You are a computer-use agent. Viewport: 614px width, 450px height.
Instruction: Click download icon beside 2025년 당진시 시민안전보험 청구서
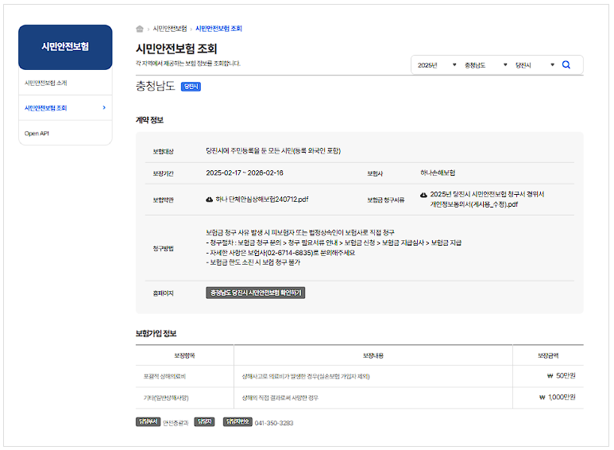click(x=423, y=195)
